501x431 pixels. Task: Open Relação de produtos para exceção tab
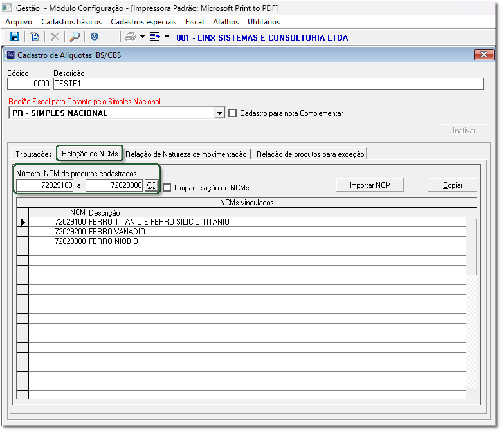click(x=310, y=154)
